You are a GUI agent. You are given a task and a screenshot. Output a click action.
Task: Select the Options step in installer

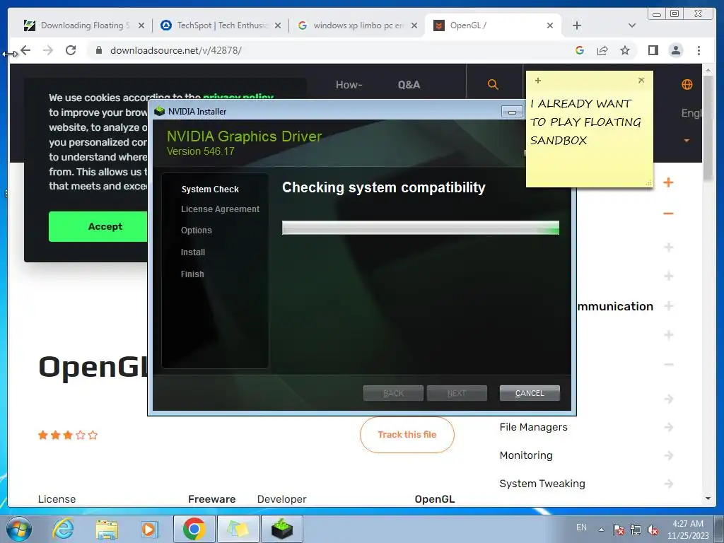(x=197, y=230)
